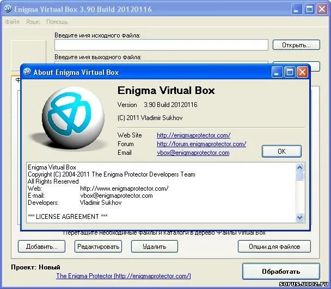The image size is (331, 289).
Task: Click the 'E-mail: vbox@enigmaprotector.com' license line
Action: 90,196
